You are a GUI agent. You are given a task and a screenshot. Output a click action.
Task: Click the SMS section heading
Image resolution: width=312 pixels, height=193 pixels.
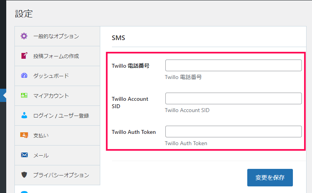119,38
